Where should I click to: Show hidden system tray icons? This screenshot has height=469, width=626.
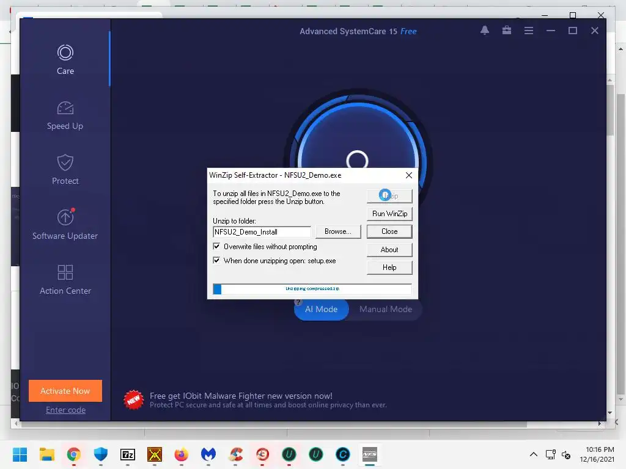click(533, 454)
